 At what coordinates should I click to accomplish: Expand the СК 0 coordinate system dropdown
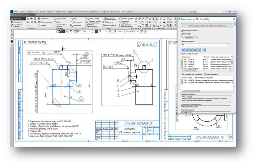coord(90,31)
